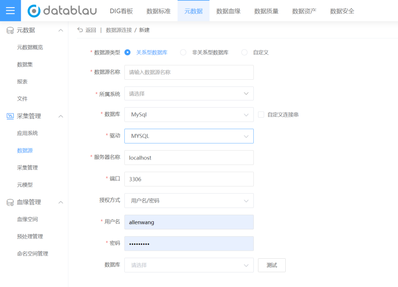Open 元模型 in the sidebar
The width and height of the screenshot is (398, 287).
pyautogui.click(x=25, y=185)
